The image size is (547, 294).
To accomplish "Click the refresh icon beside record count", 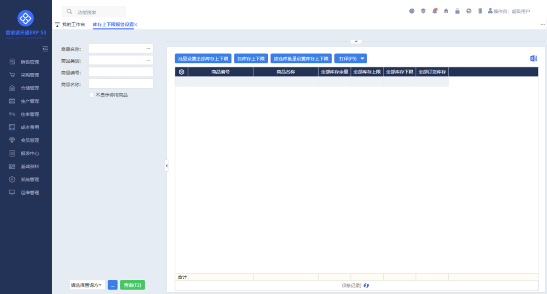I will point(366,285).
